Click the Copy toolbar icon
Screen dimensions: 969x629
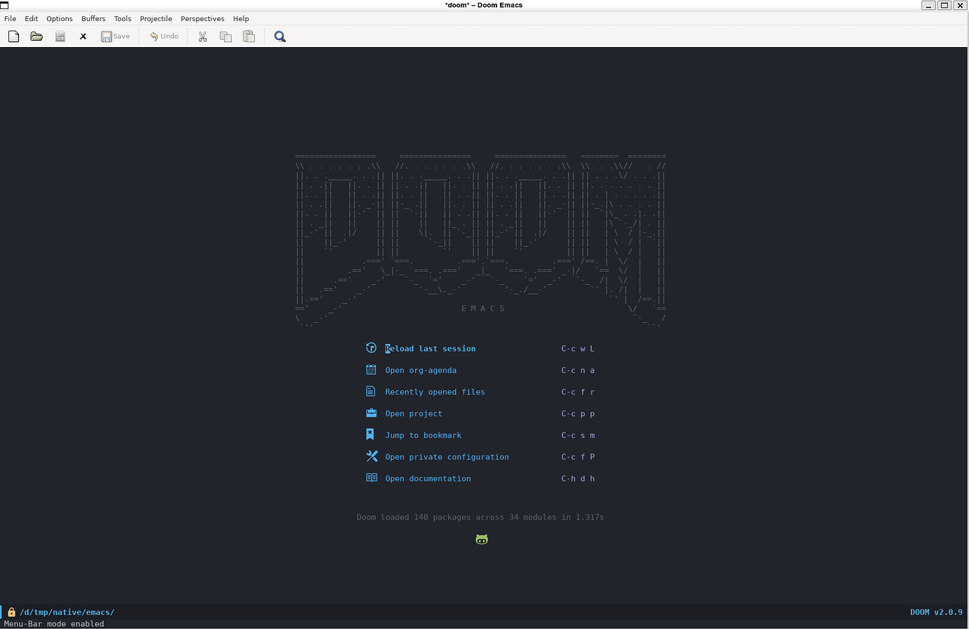[x=225, y=37]
